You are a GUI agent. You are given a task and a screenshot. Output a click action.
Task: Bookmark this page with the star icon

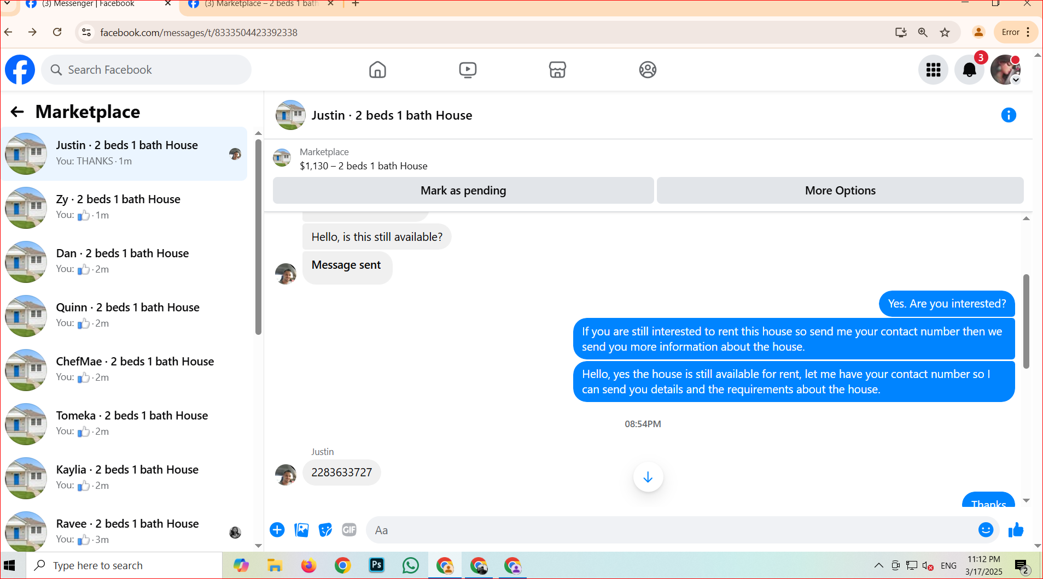pos(945,32)
